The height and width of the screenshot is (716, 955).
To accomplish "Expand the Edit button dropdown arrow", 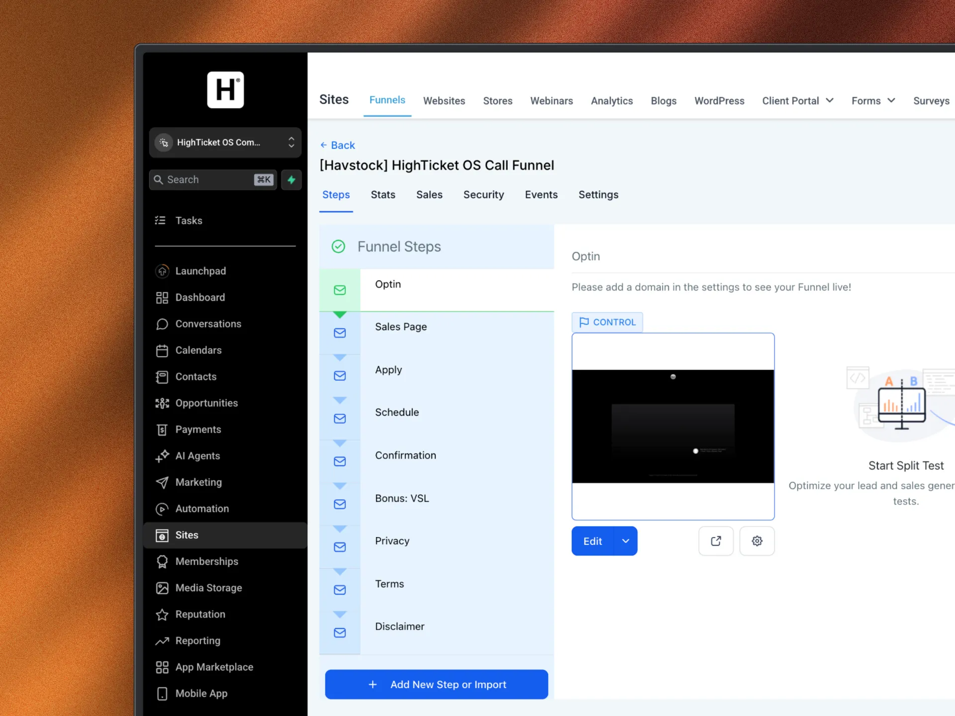I will click(626, 541).
